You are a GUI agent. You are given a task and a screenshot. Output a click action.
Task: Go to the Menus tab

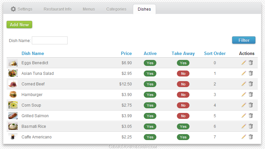[x=89, y=9]
